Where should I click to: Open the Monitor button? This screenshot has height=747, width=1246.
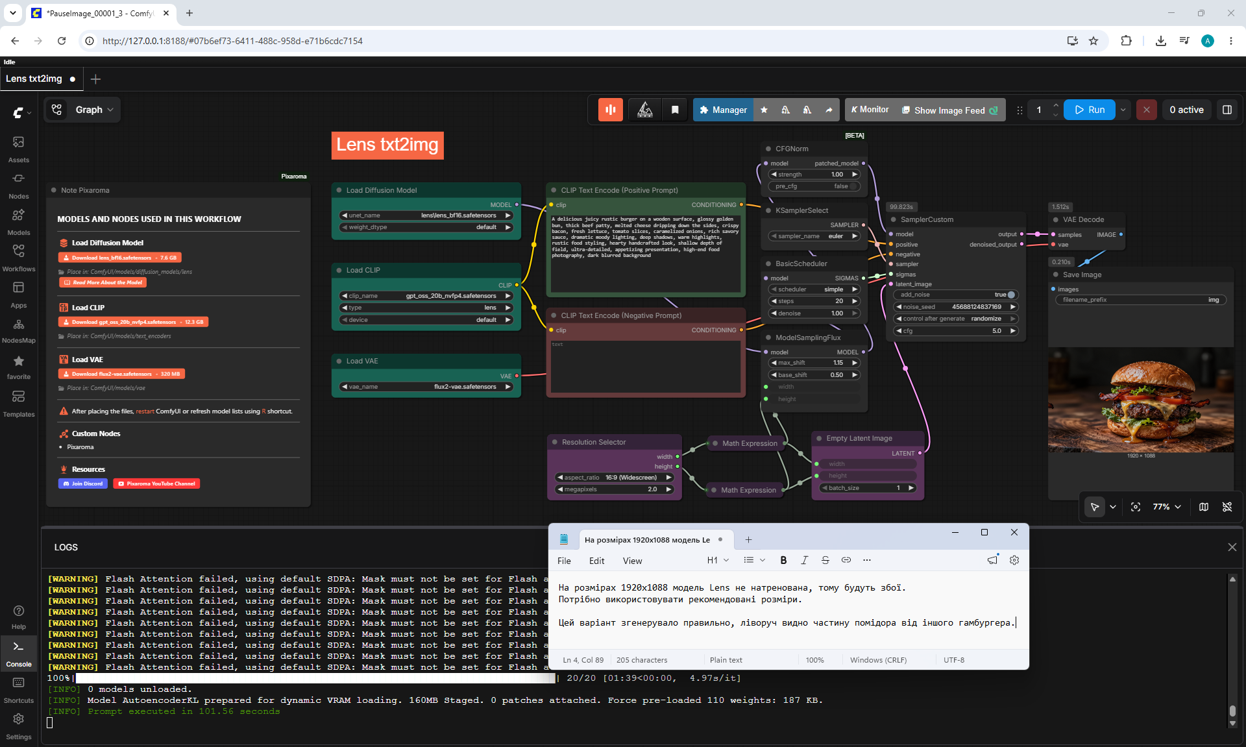click(870, 110)
